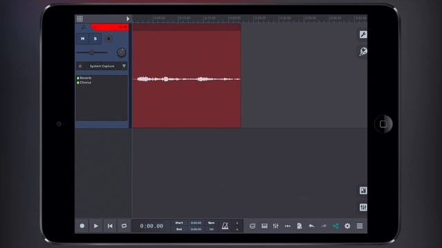Open the wrench tools icon
Screen dimensions: 442x248
(363, 34)
